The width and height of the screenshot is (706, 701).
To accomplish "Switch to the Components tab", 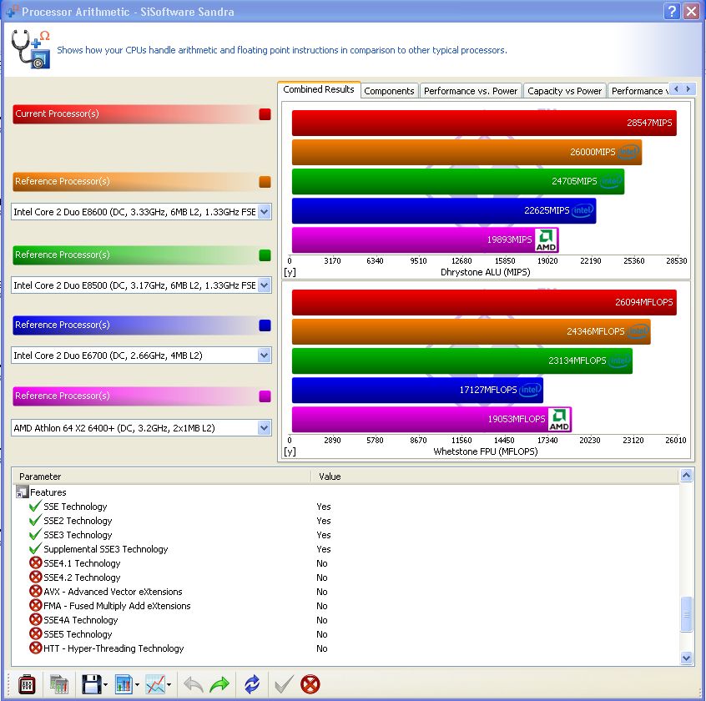I will click(389, 90).
